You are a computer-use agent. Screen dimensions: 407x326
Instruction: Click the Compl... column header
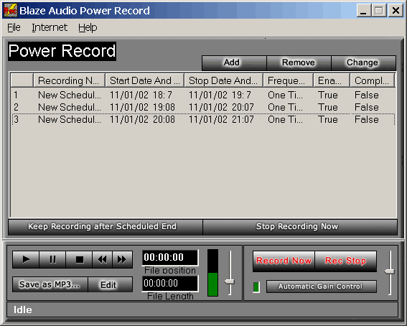[x=372, y=80]
